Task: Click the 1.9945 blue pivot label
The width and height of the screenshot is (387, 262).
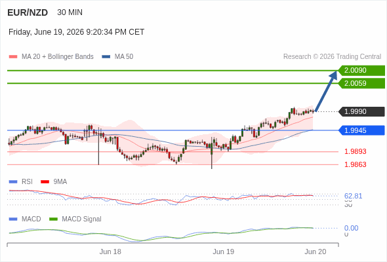Action: [x=361, y=130]
